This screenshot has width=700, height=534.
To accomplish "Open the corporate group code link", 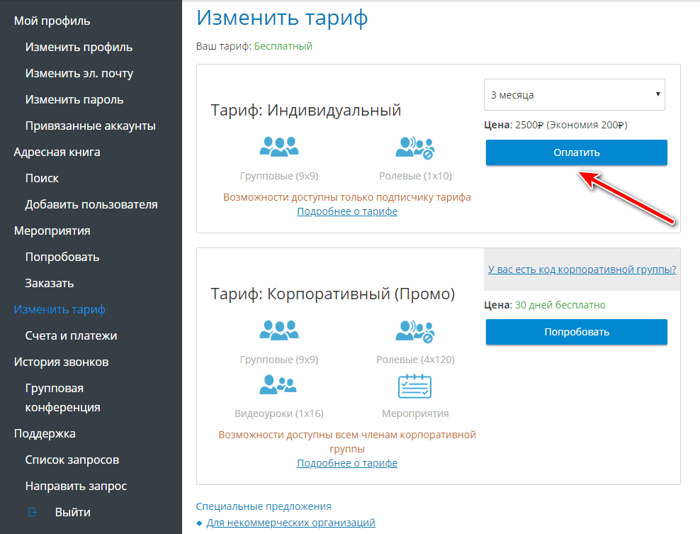I will coord(582,269).
